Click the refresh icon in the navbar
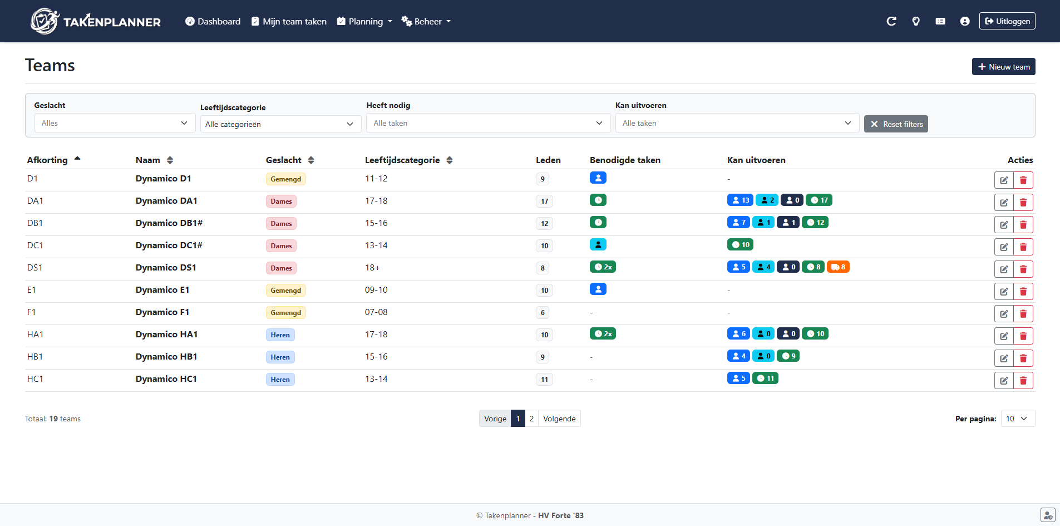This screenshot has width=1060, height=526. (891, 21)
